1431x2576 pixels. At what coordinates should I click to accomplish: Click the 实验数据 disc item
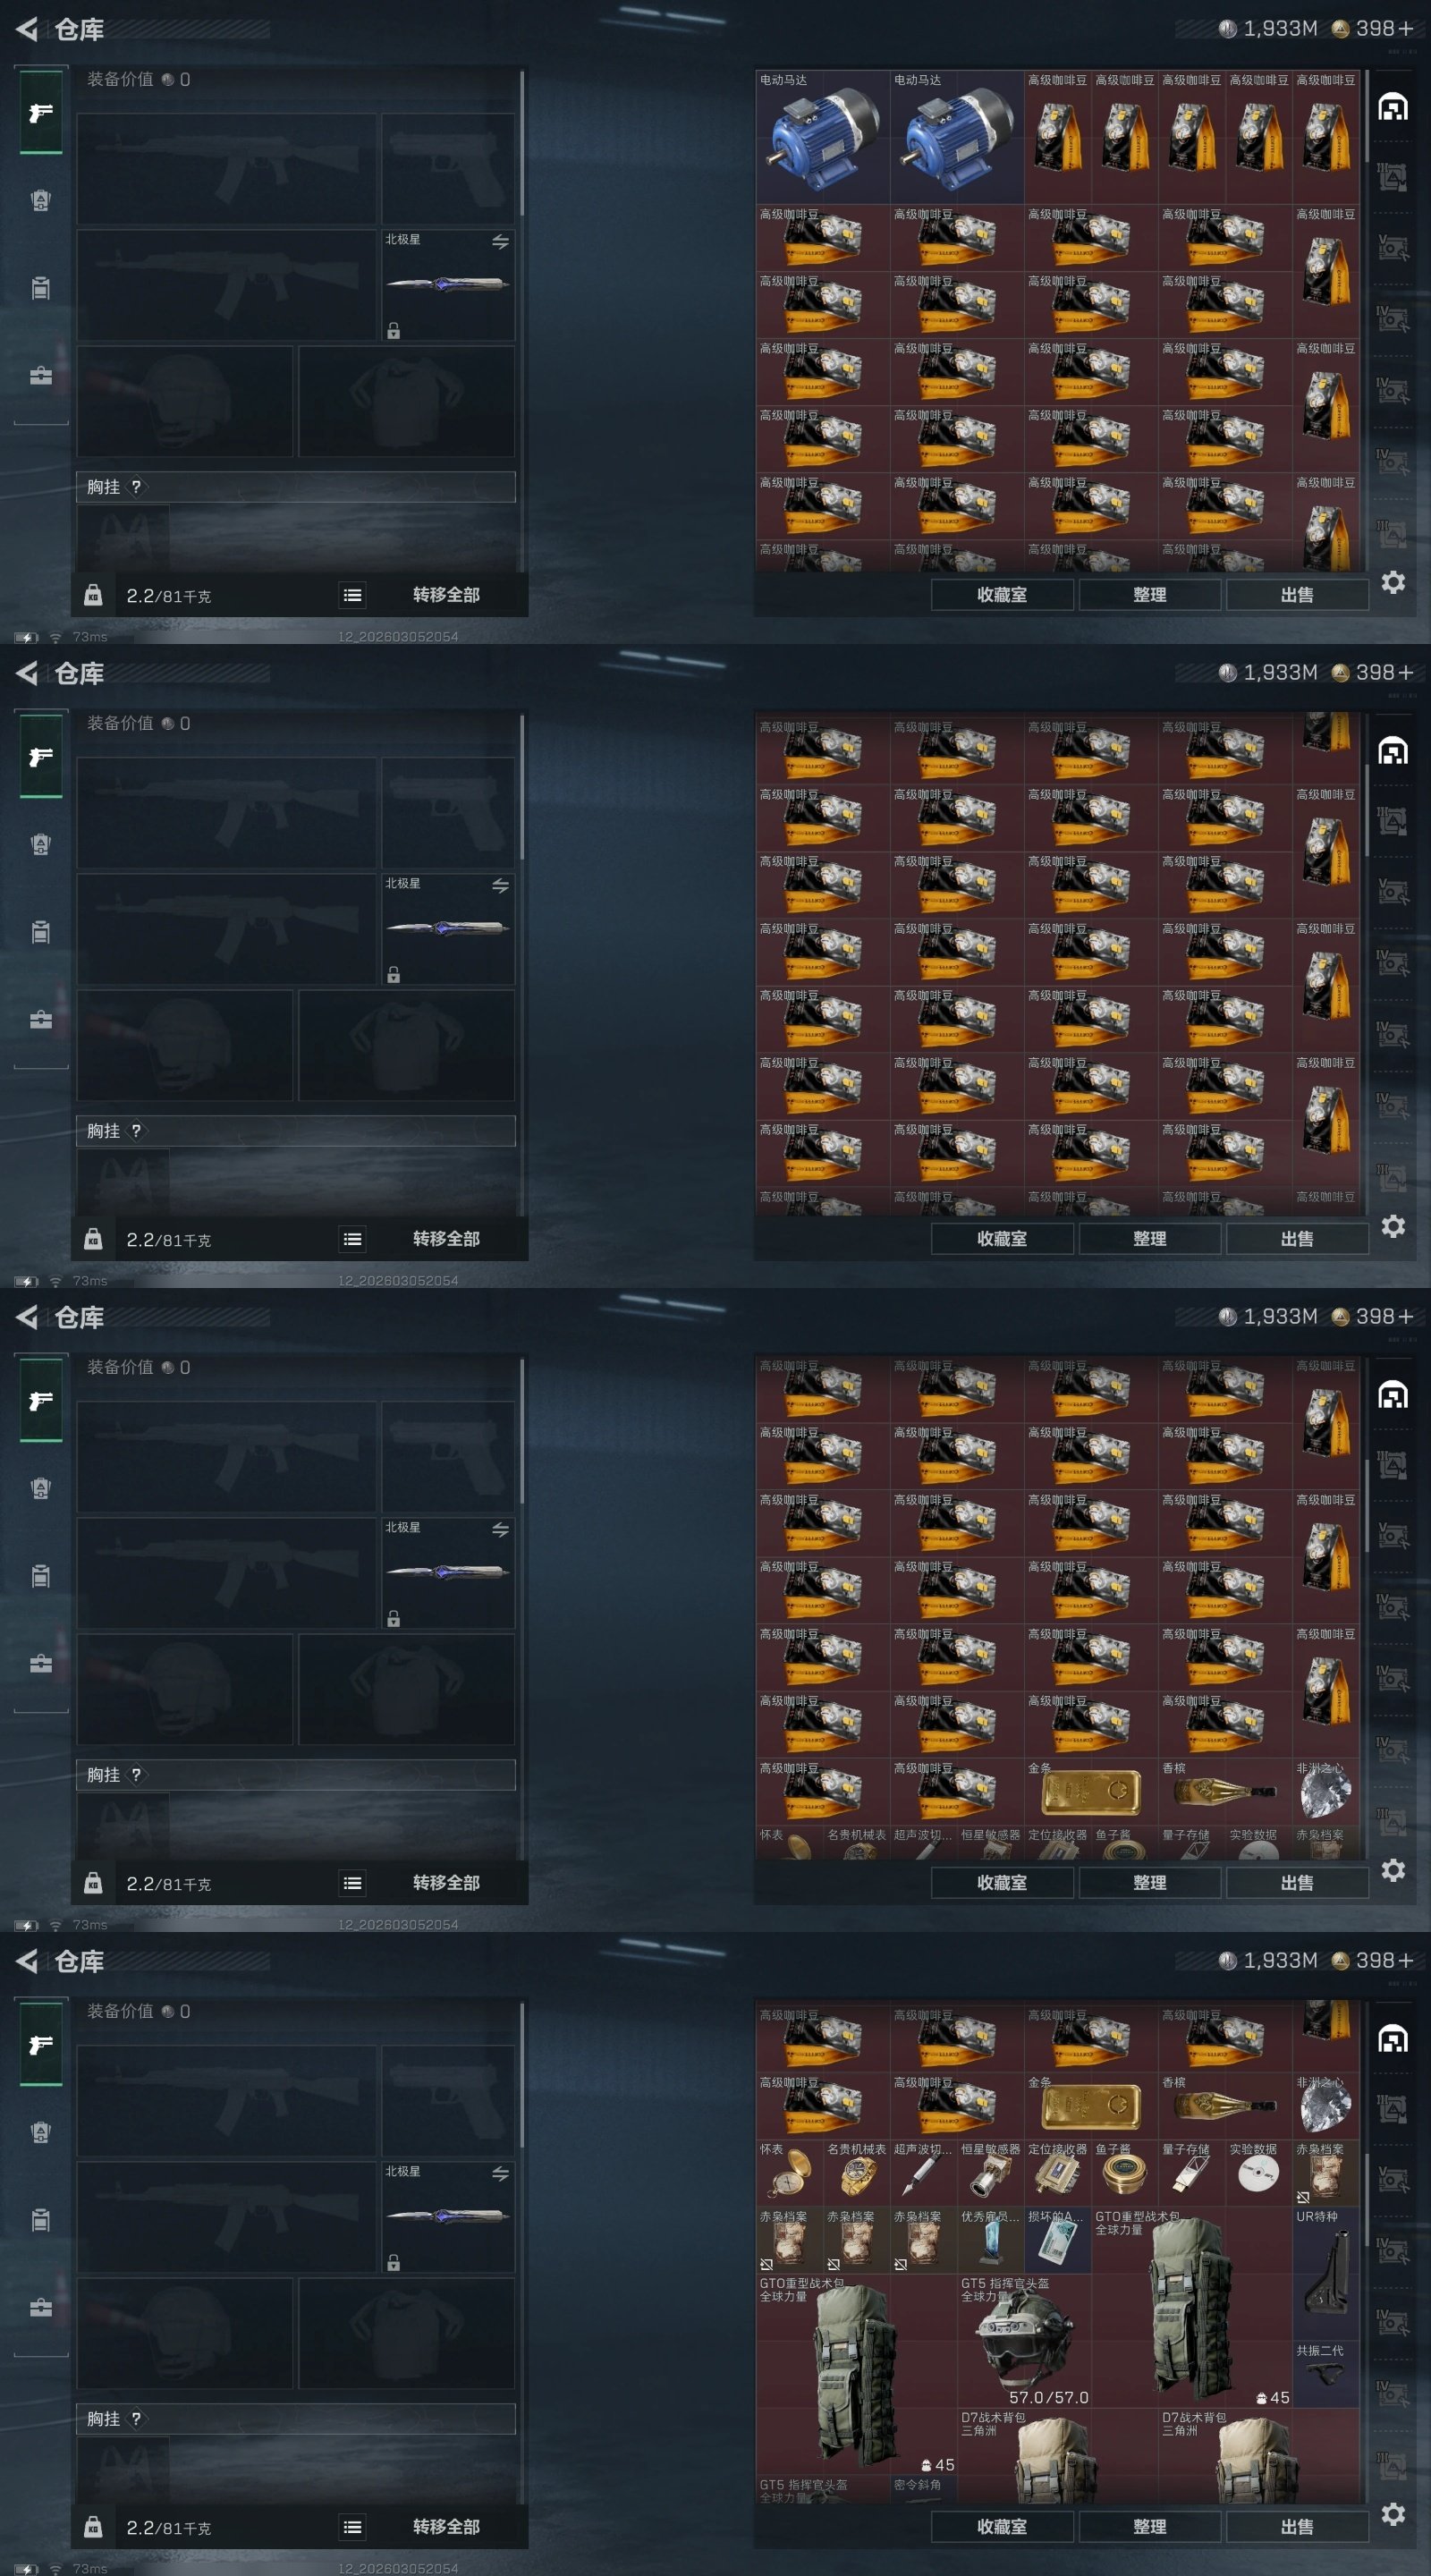tap(1258, 2173)
